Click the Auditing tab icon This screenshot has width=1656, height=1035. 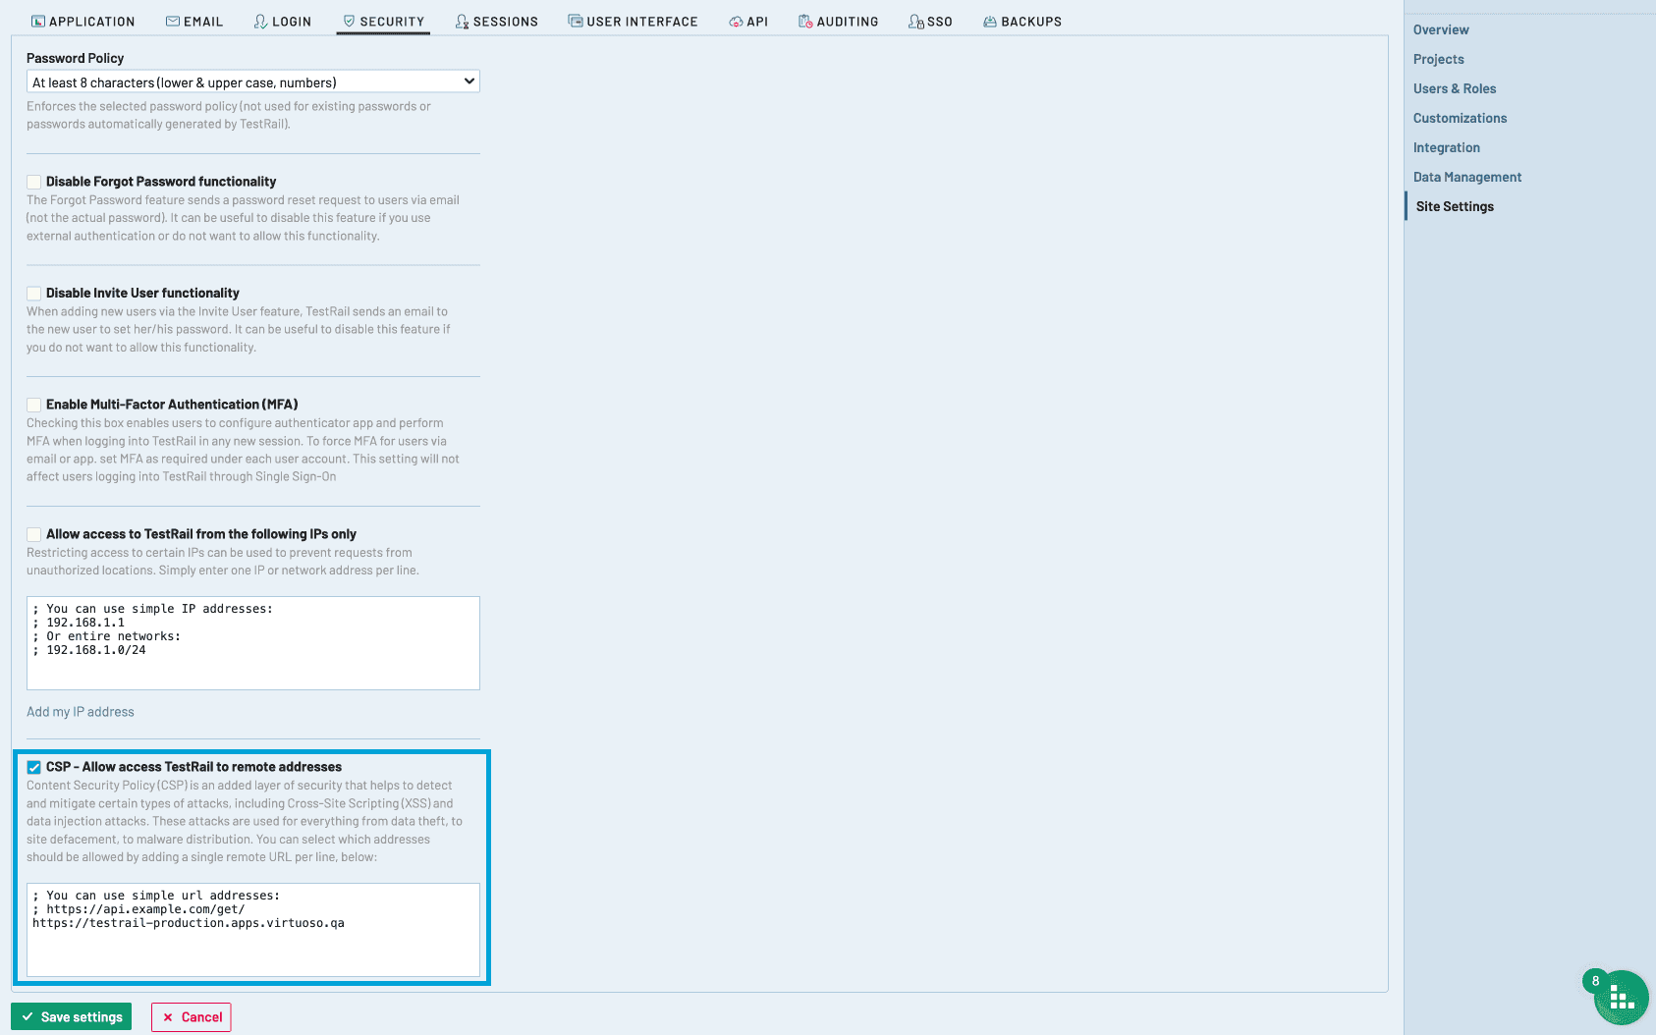click(x=805, y=22)
